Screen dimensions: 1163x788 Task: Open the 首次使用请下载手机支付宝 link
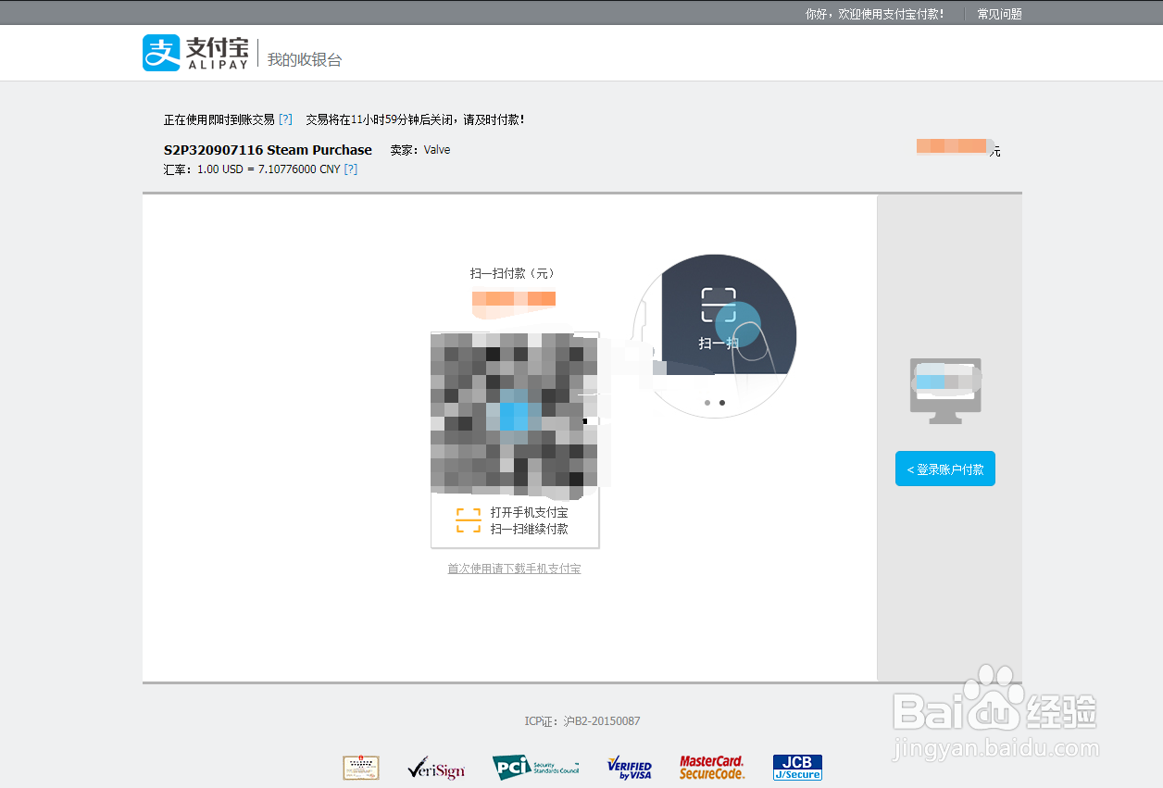[x=514, y=569]
